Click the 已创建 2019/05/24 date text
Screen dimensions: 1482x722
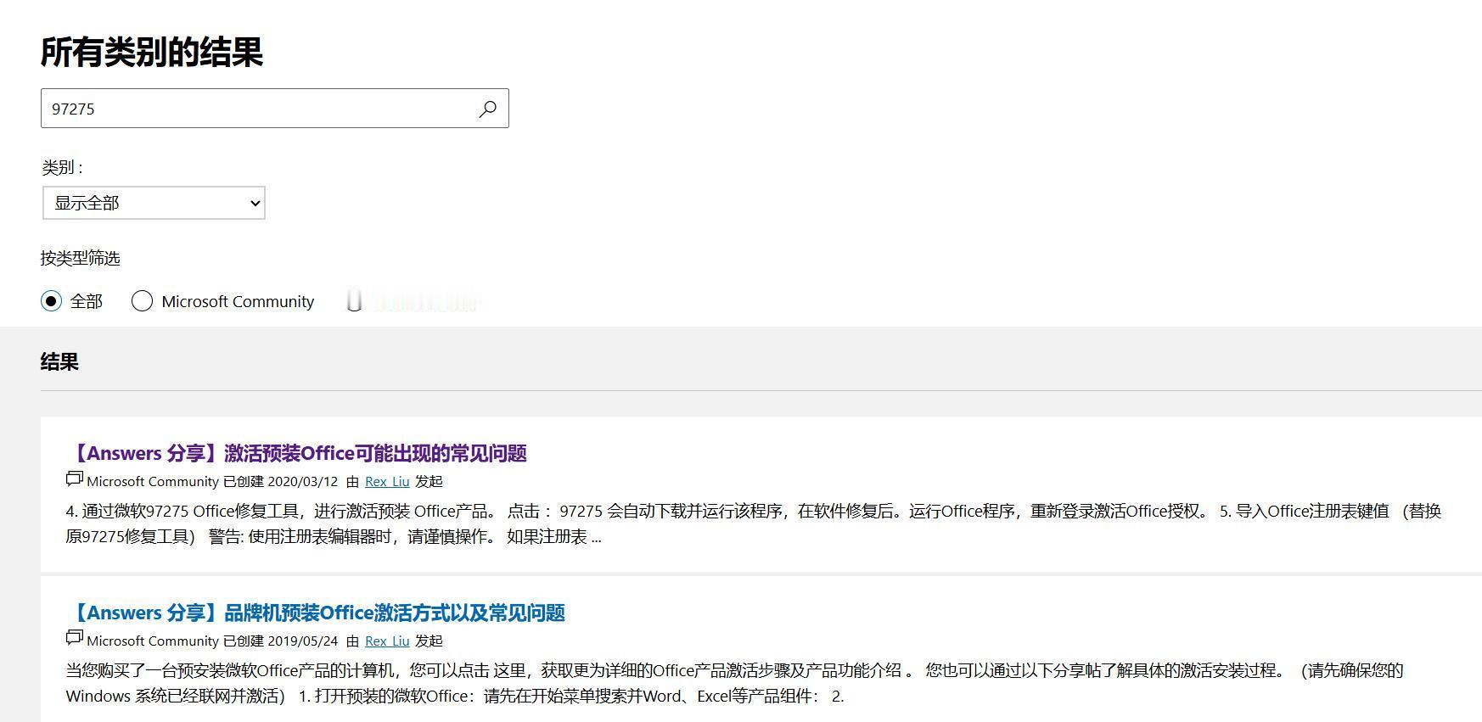tap(280, 641)
